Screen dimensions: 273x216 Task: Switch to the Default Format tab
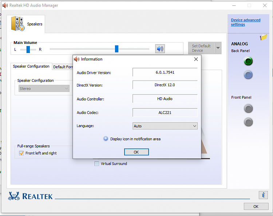pyautogui.click(x=63, y=67)
